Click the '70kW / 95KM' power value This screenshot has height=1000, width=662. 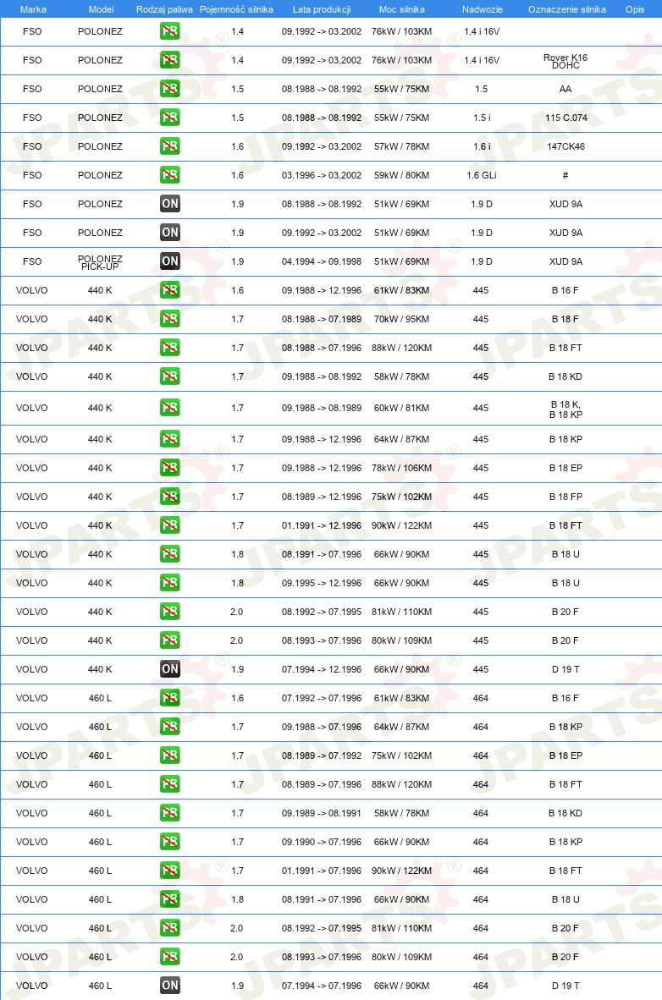click(x=401, y=319)
